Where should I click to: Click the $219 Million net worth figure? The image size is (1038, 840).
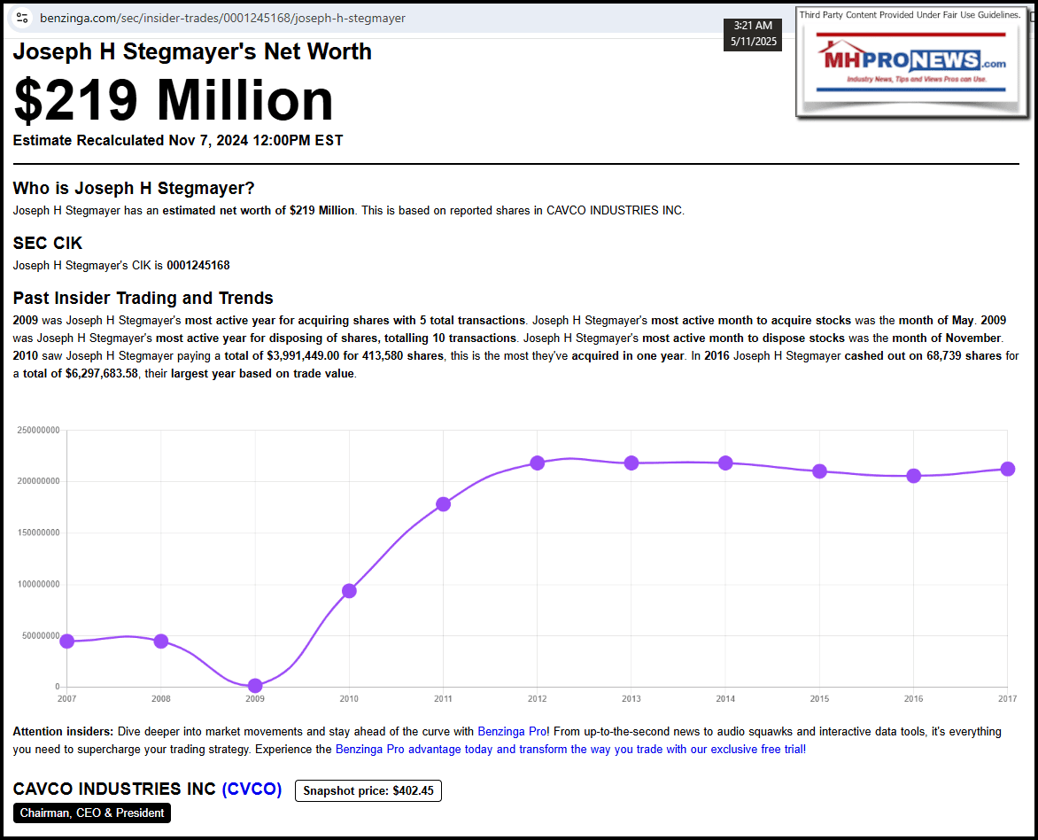point(174,100)
